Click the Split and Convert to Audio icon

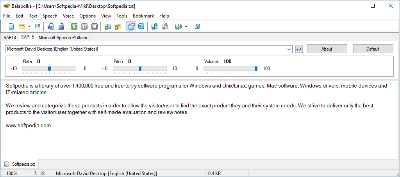pyautogui.click(x=61, y=26)
